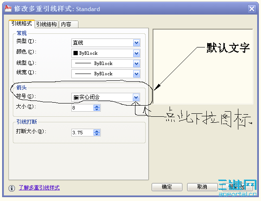Image resolution: width=261 pixels, height=201 pixels.
Task: Click the 线型 ByBlock combo box line sample
Action: [83, 63]
